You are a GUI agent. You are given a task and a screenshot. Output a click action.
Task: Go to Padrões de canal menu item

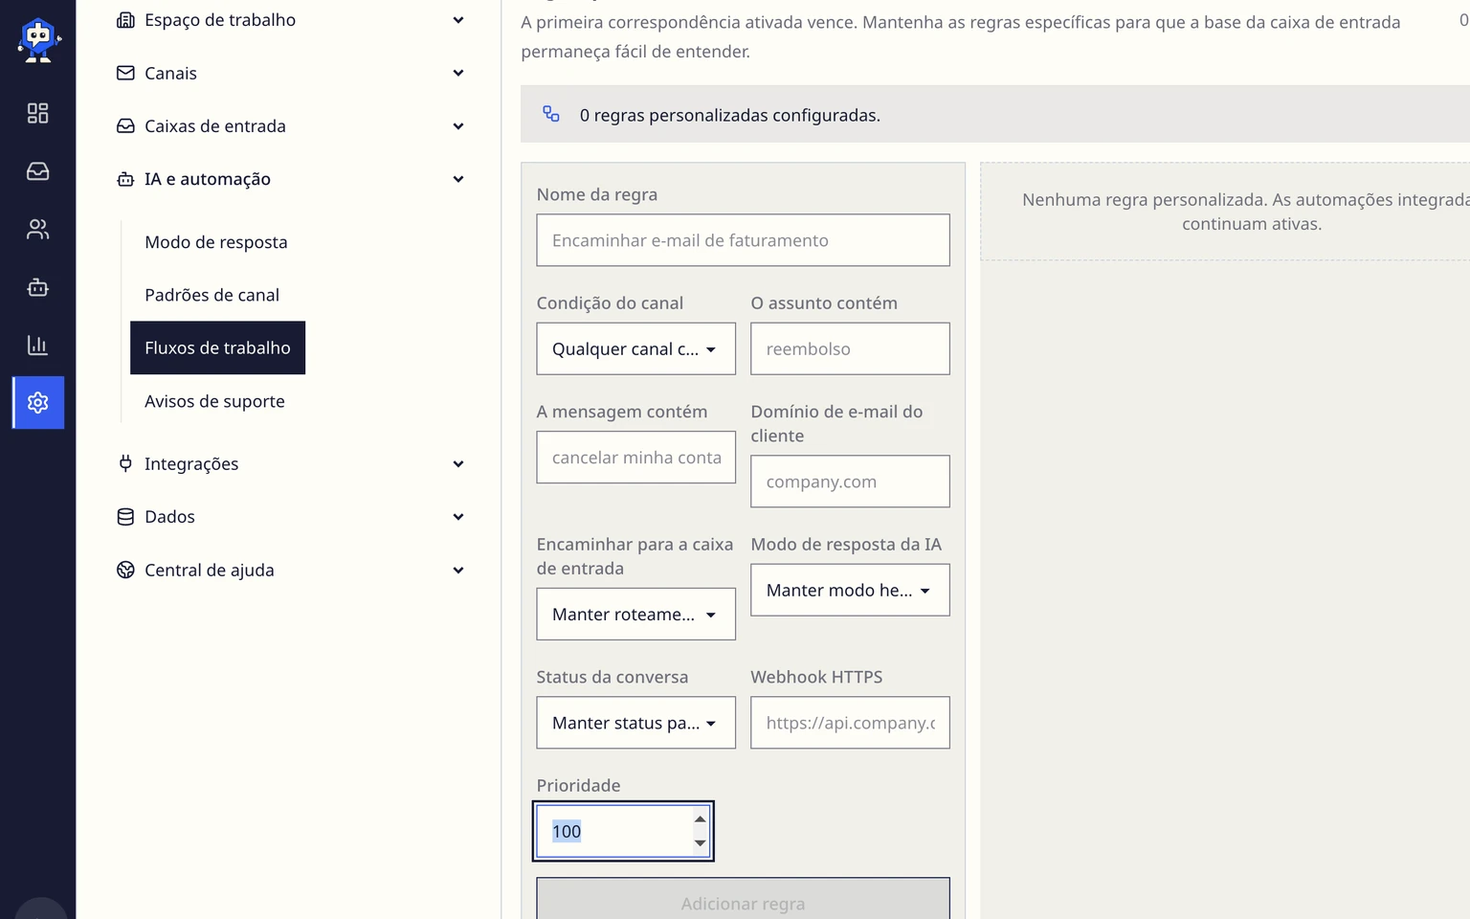coord(212,295)
